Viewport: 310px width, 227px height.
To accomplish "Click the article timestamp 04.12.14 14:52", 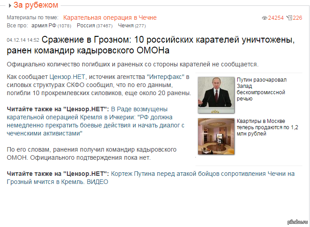I will 23,40.
